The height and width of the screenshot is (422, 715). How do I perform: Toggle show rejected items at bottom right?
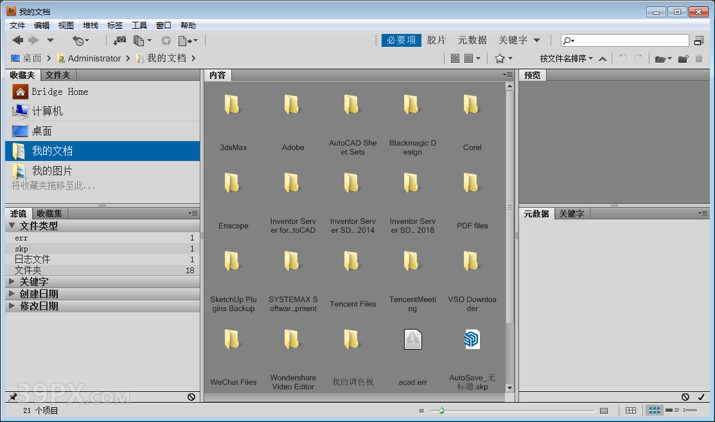coord(685,396)
